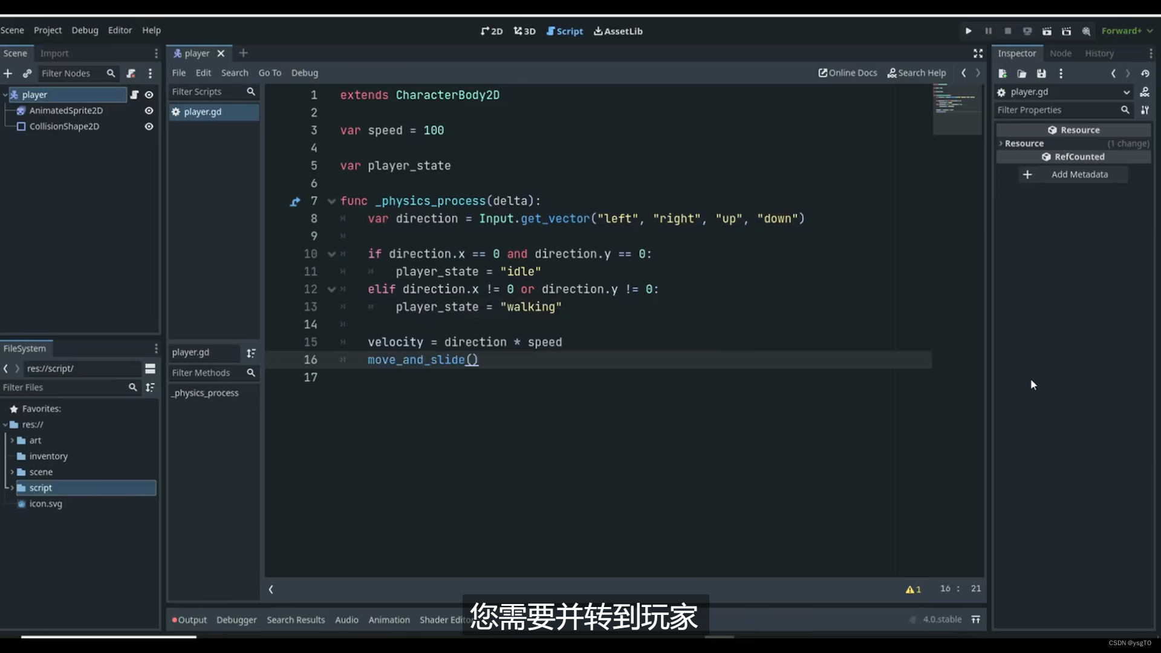Click the instance child scene link icon
Image resolution: width=1161 pixels, height=653 pixels.
pyautogui.click(x=27, y=73)
